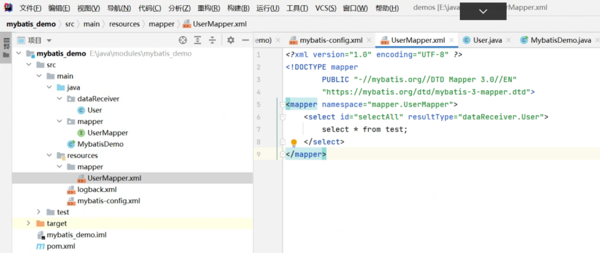Screen dimensions: 600x253
Task: Collapse the resources folder node
Action: coord(49,156)
